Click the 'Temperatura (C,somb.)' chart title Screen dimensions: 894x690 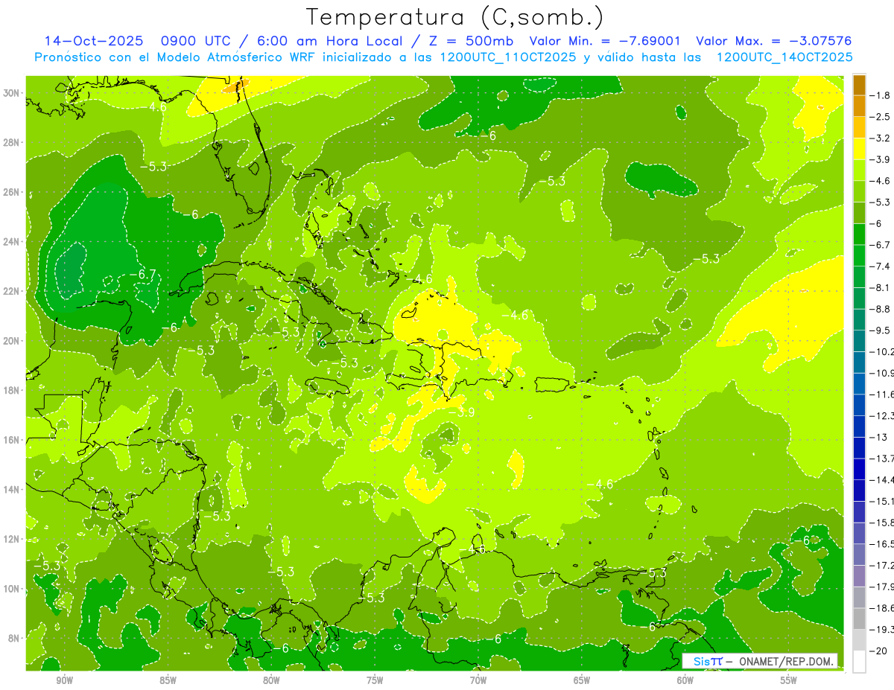(x=455, y=17)
